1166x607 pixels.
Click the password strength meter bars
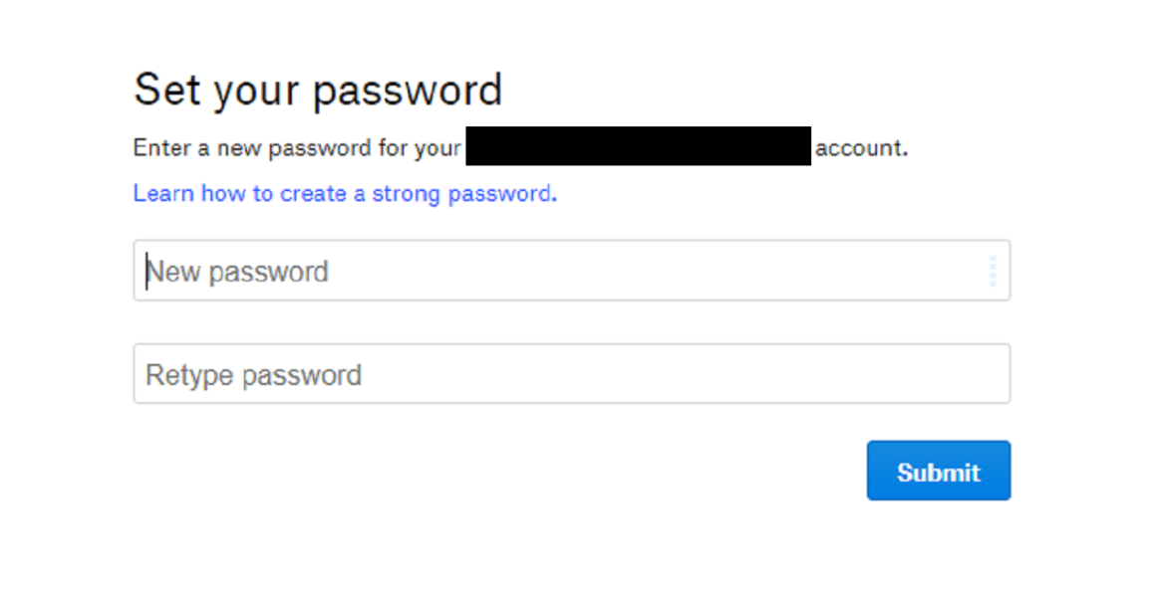(x=993, y=271)
